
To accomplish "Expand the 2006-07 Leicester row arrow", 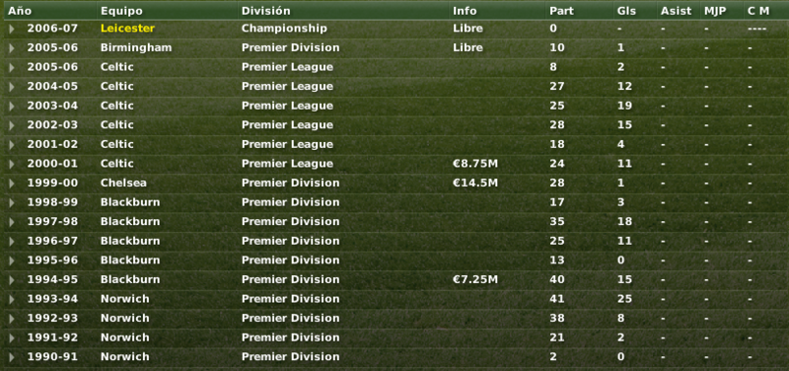I will pos(12,29).
